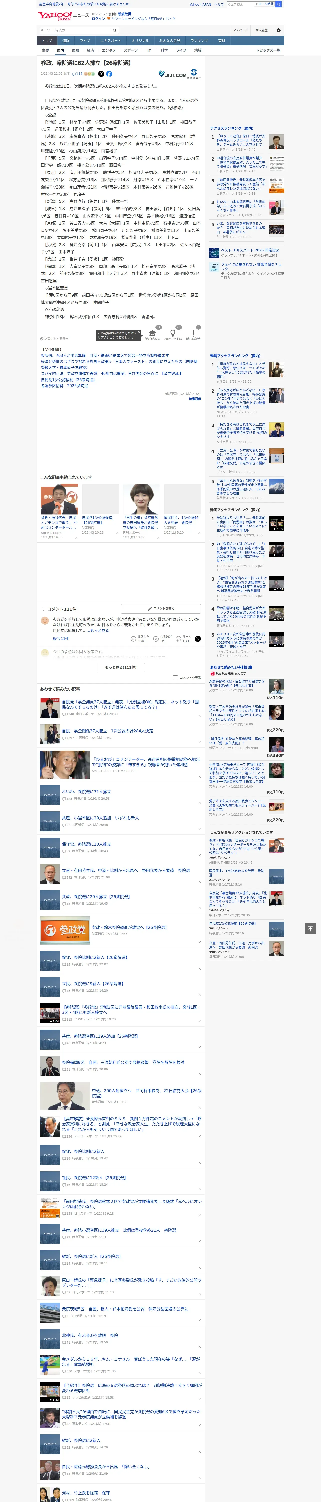Open the エキスパート tab
Screen dimensions: 321x1502
pos(111,41)
